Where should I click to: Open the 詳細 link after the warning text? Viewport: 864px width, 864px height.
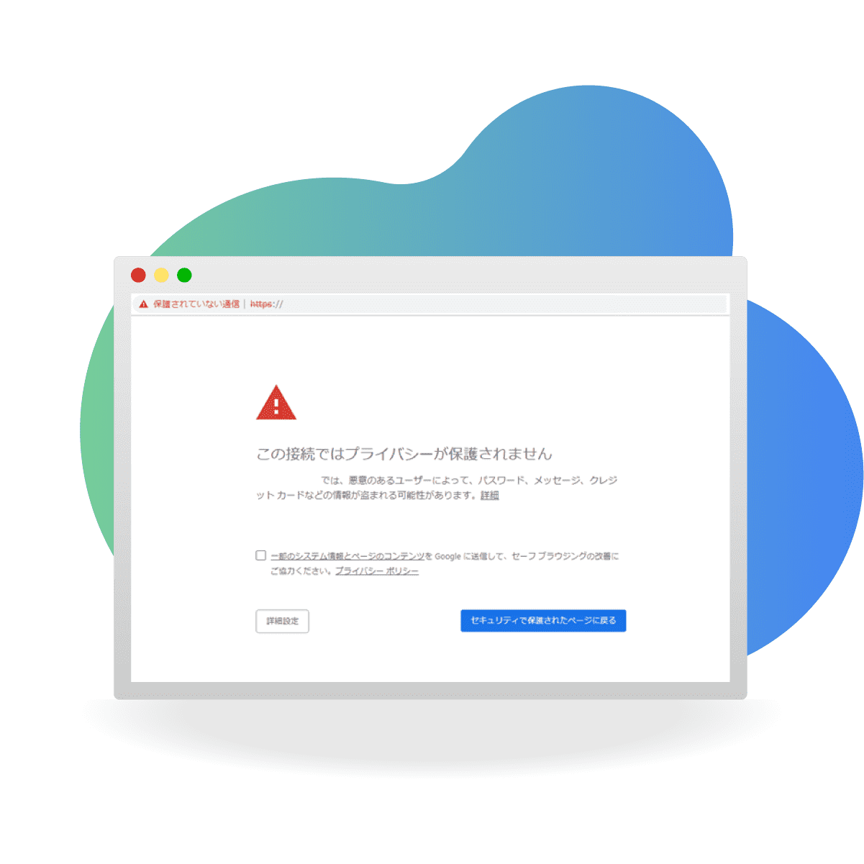[x=490, y=496]
